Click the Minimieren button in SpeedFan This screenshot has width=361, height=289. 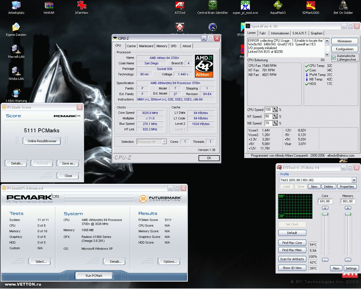pyautogui.click(x=345, y=41)
